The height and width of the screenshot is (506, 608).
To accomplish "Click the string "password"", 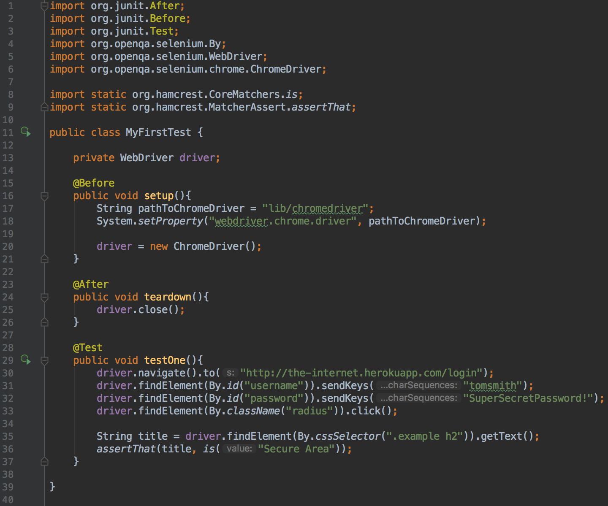I will coord(274,398).
